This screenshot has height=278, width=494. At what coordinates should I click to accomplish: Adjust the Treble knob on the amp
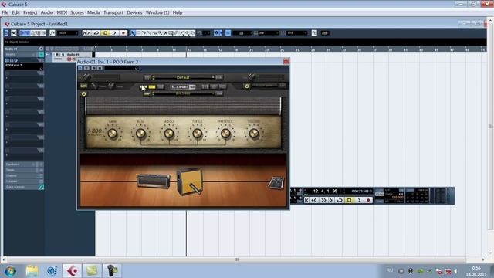[x=198, y=134]
